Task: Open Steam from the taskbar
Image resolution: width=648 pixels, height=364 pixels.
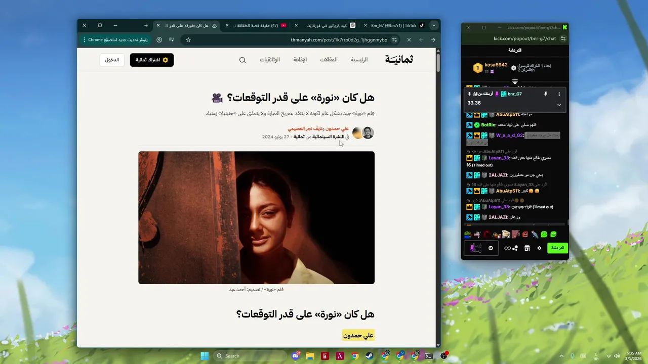Action: [x=369, y=356]
